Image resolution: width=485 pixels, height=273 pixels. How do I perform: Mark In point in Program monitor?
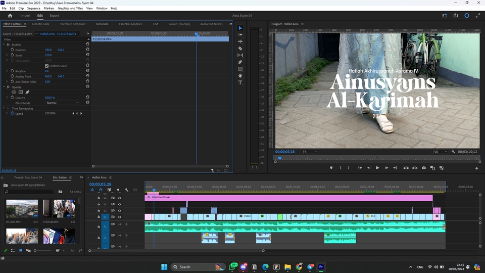click(x=341, y=168)
